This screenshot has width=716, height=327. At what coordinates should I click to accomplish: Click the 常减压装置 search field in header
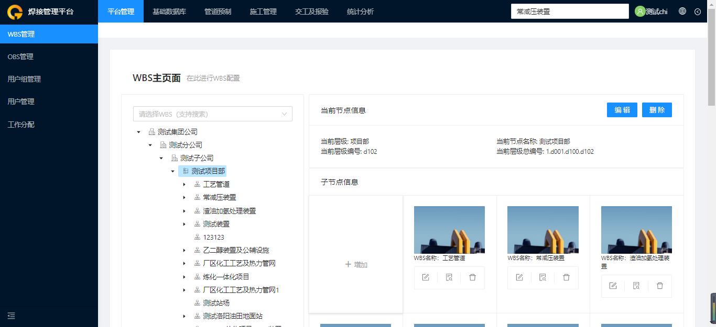pyautogui.click(x=570, y=12)
